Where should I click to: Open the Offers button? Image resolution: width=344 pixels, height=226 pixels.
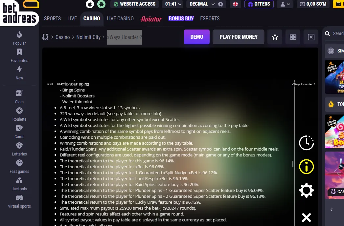click(x=259, y=4)
